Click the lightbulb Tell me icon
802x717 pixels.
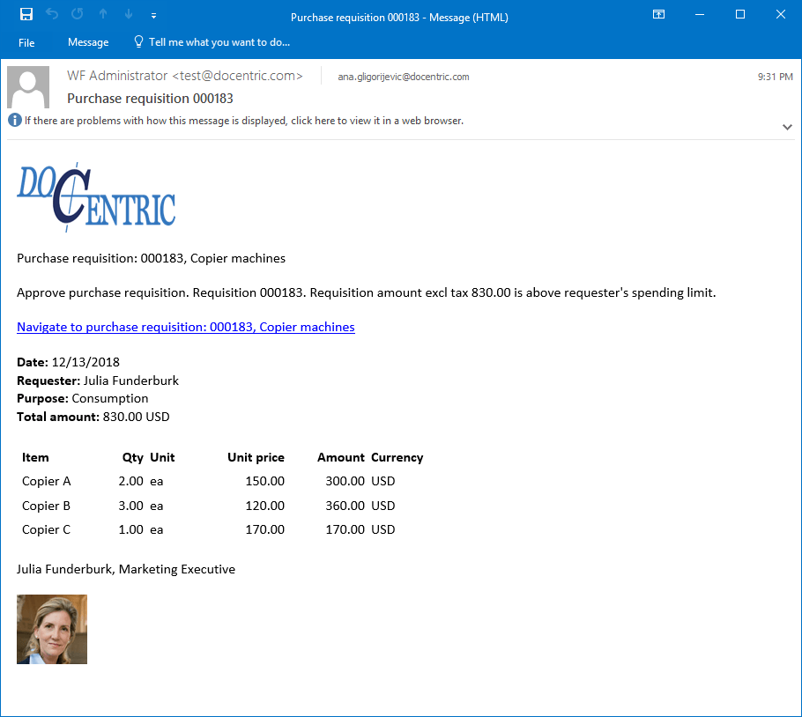tap(138, 41)
